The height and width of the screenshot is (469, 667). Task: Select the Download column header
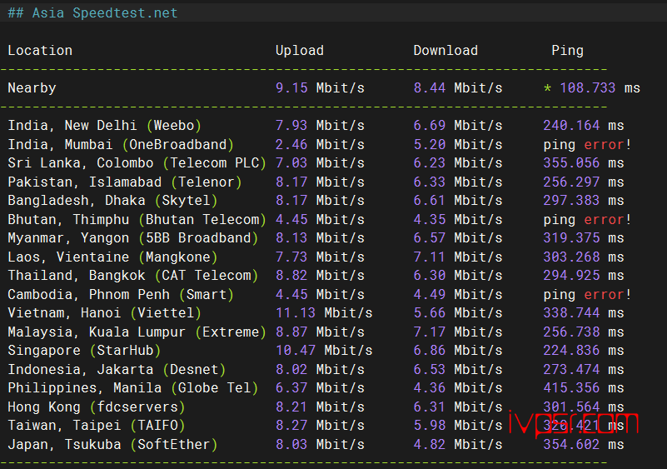445,51
